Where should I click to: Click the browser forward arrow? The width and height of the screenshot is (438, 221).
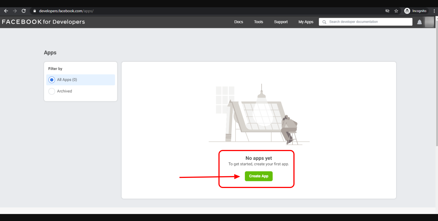(x=15, y=11)
